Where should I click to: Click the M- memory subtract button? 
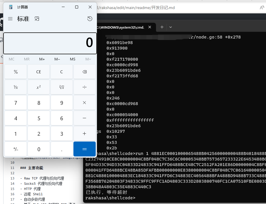coord(57,59)
